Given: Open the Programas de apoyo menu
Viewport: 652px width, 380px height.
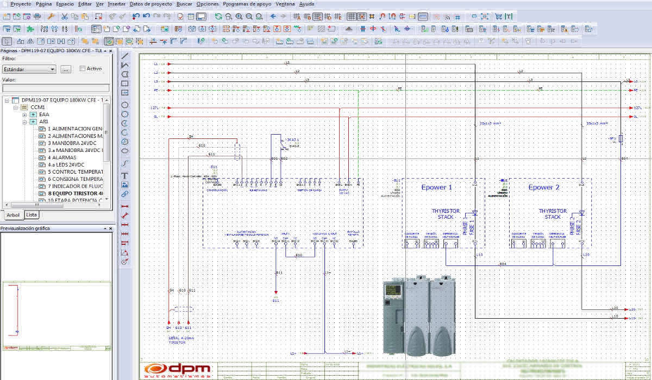Looking at the screenshot, I should pos(247,3).
